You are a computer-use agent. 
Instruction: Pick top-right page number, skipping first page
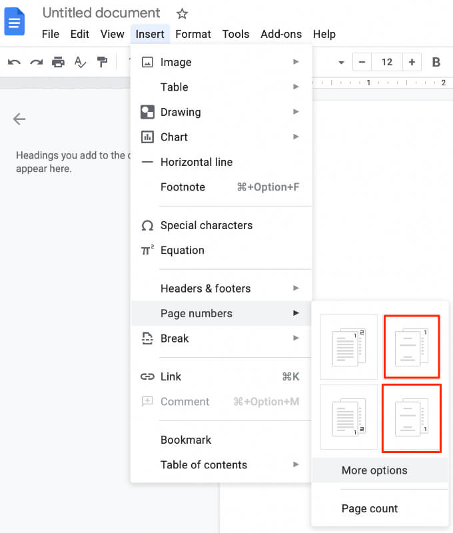tap(412, 346)
